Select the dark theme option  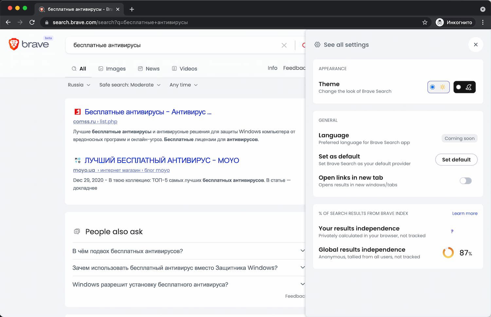click(x=464, y=87)
